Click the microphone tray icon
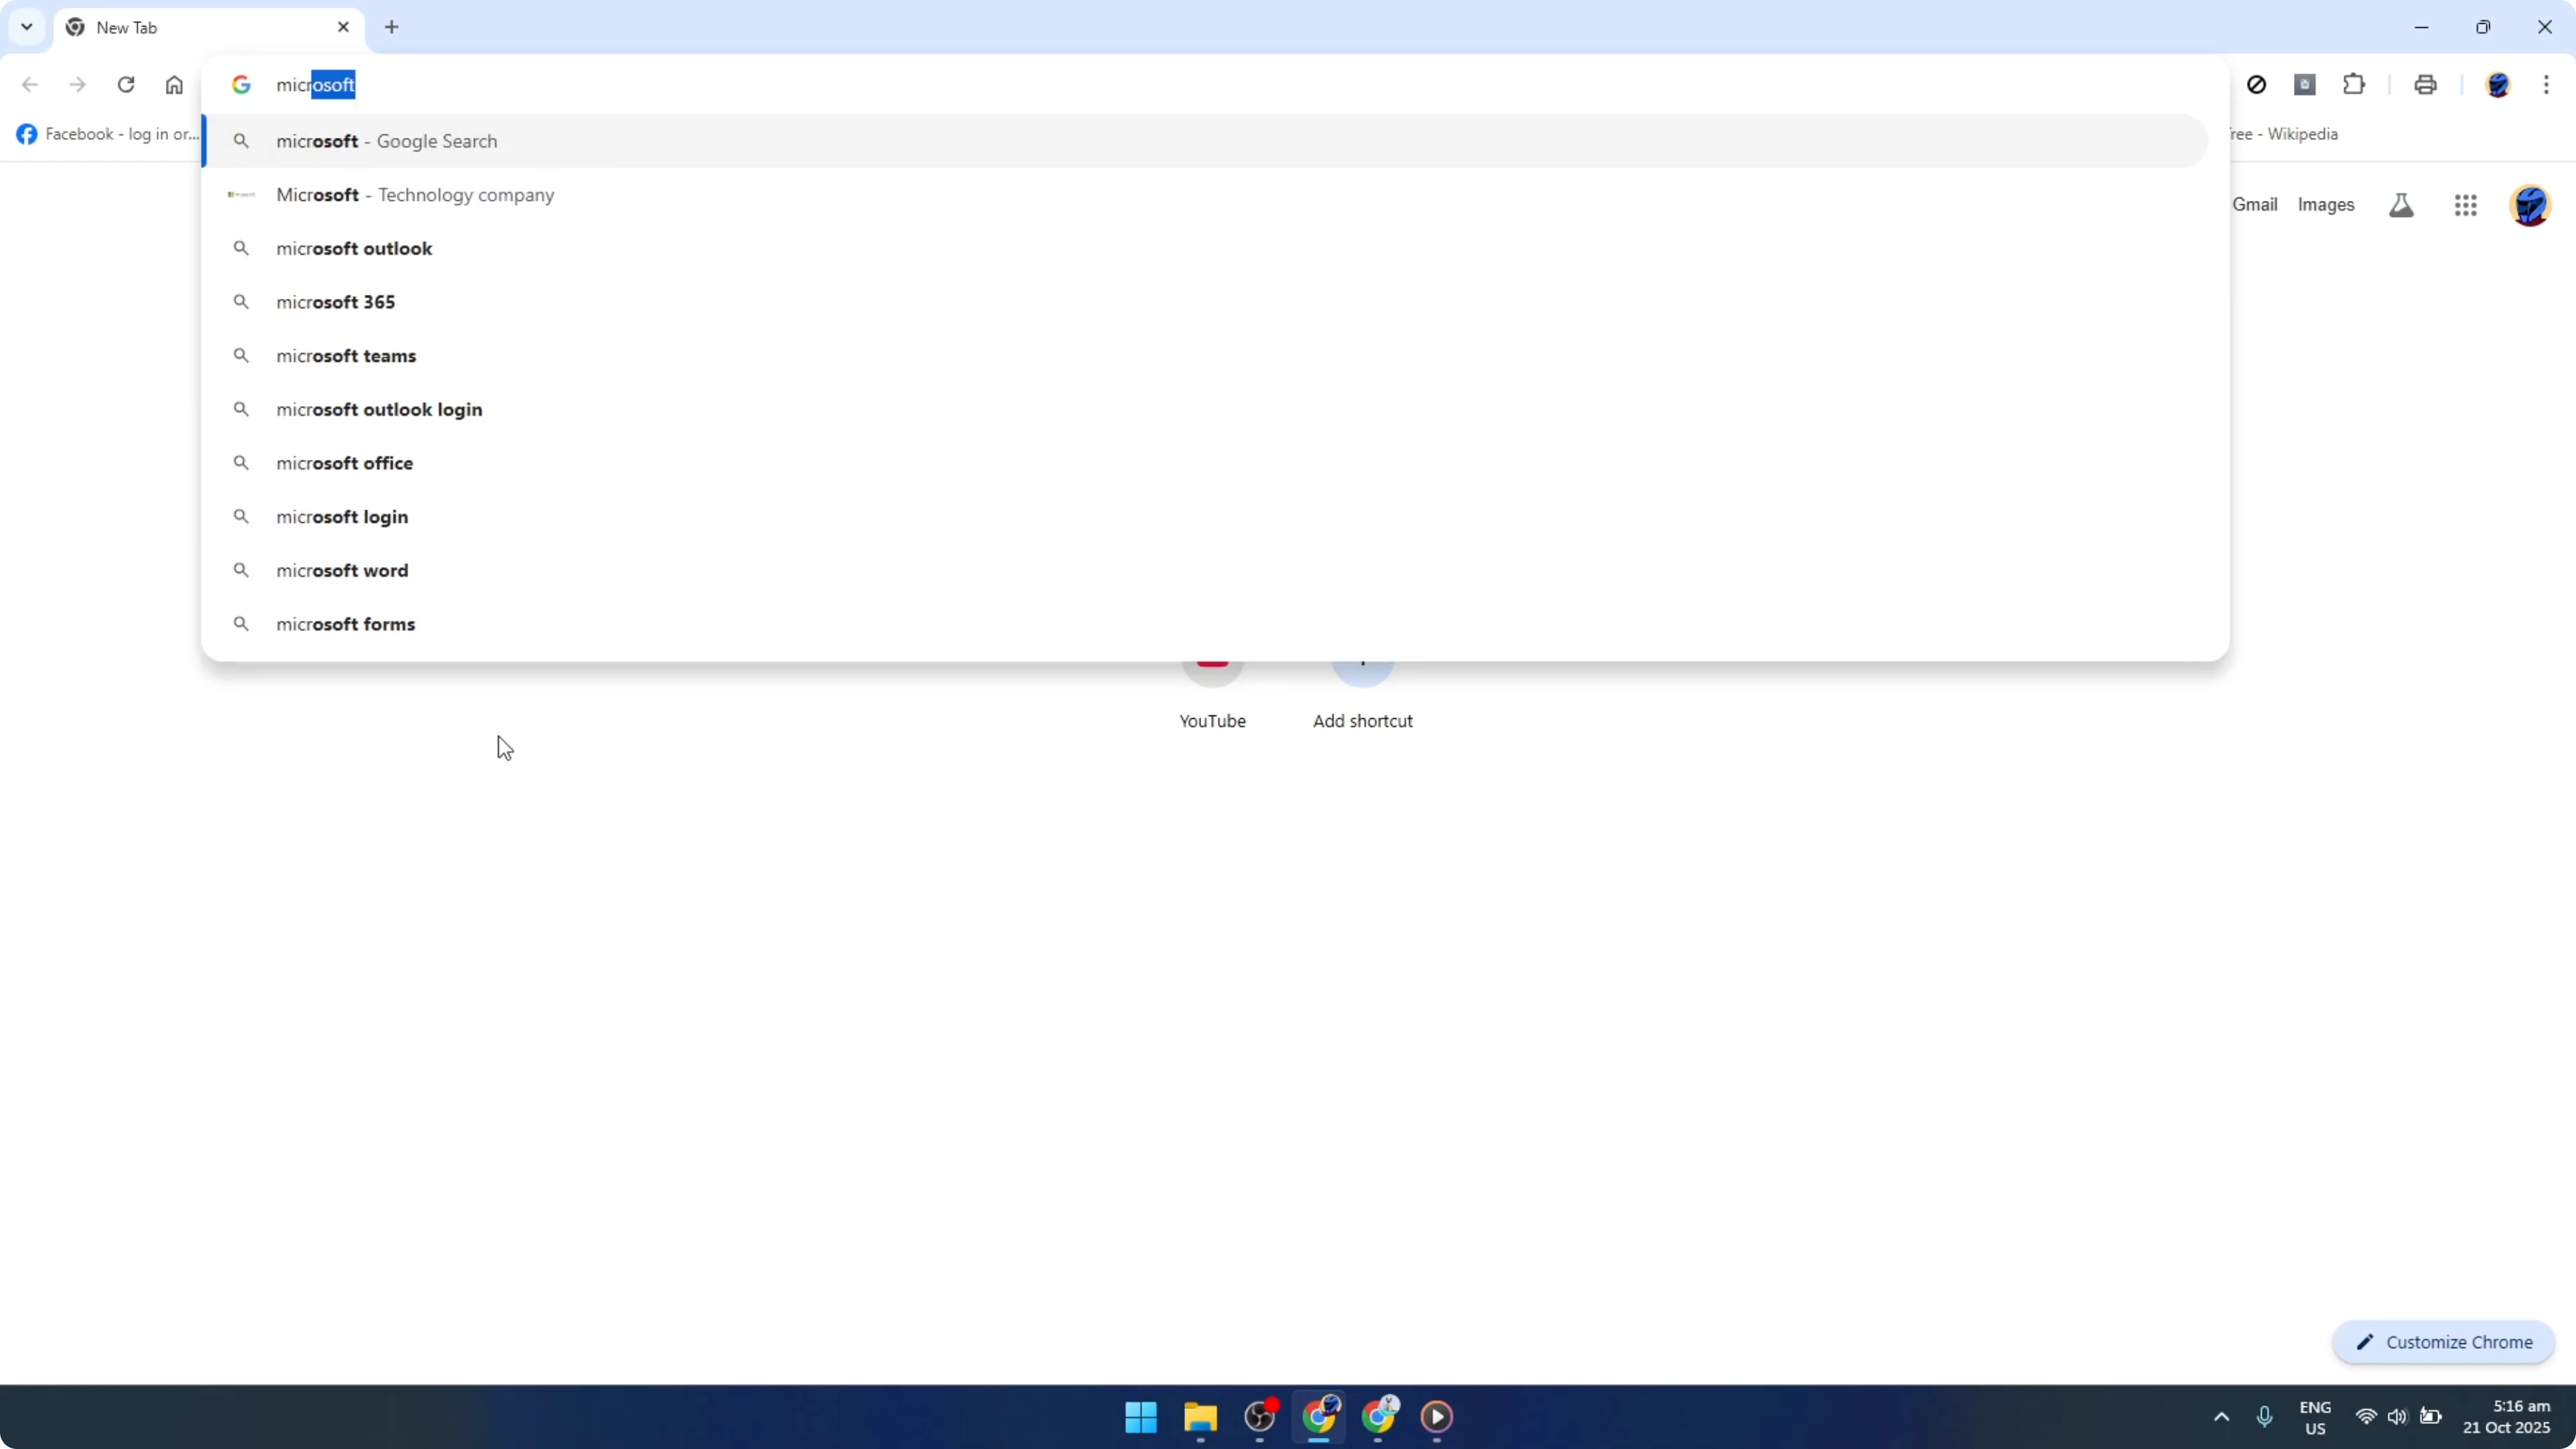Screen dimensions: 2576x1449 [2265, 1417]
